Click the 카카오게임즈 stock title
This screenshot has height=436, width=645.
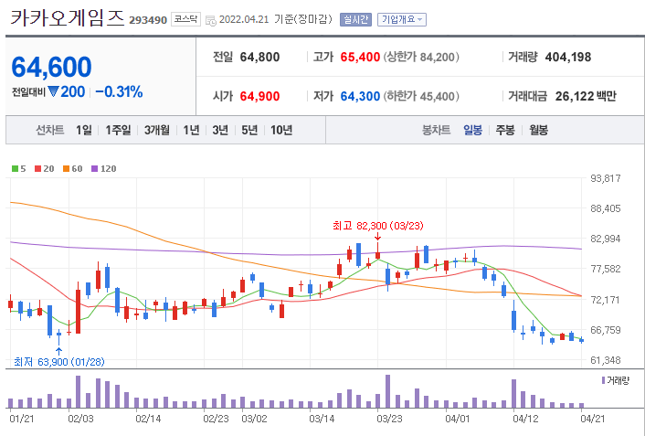(67, 17)
